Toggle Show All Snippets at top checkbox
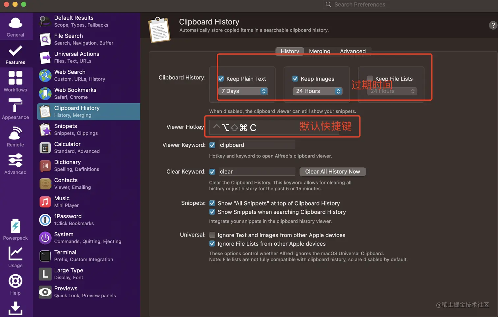The image size is (498, 317). tap(212, 203)
